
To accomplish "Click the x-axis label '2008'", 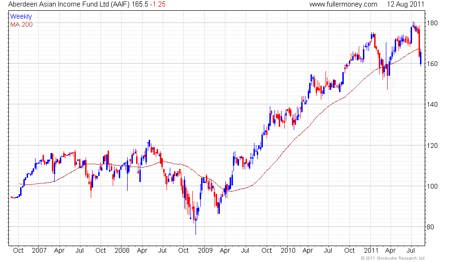I will (x=122, y=250).
